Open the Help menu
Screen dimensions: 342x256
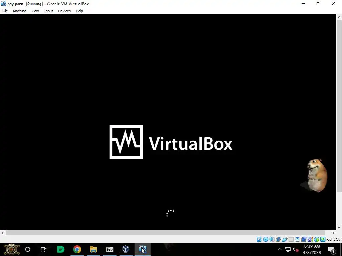[79, 11]
